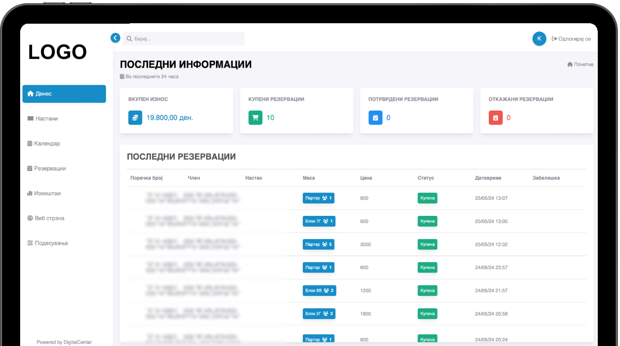Click Купена status in the 24/06/24 23:57 row
620x346 pixels.
[x=427, y=268]
